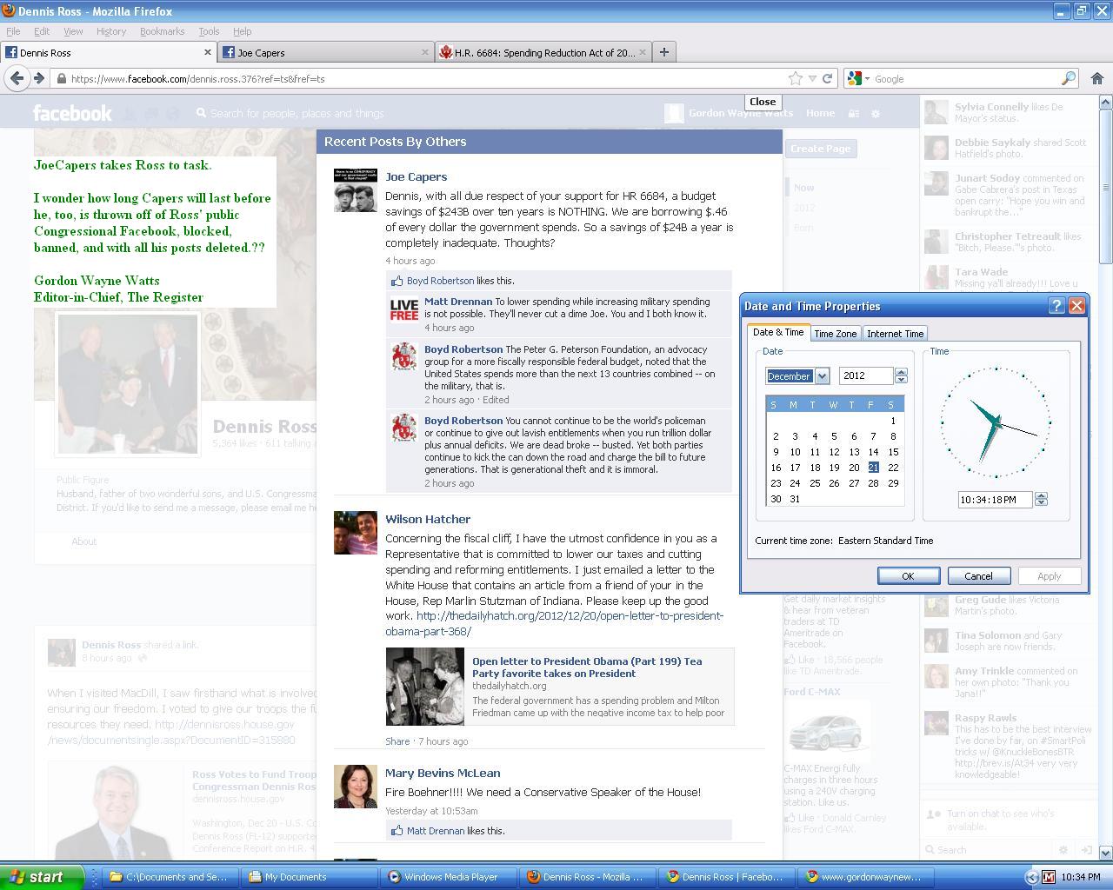Select day 14 in the calendar

click(x=873, y=452)
